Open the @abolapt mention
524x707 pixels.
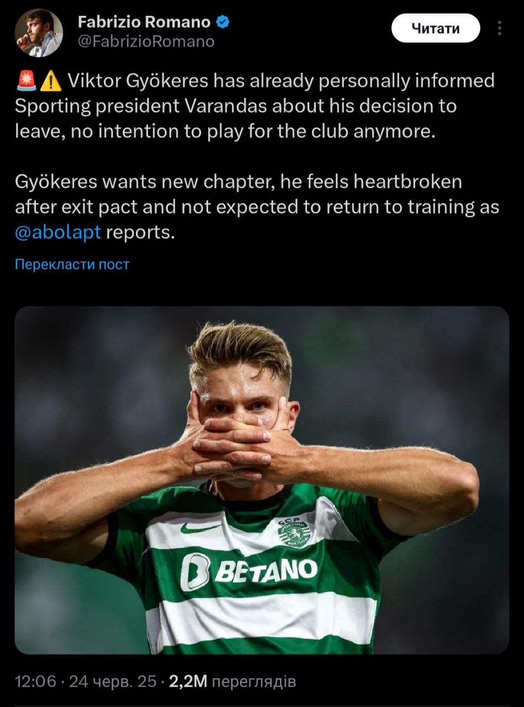(58, 233)
